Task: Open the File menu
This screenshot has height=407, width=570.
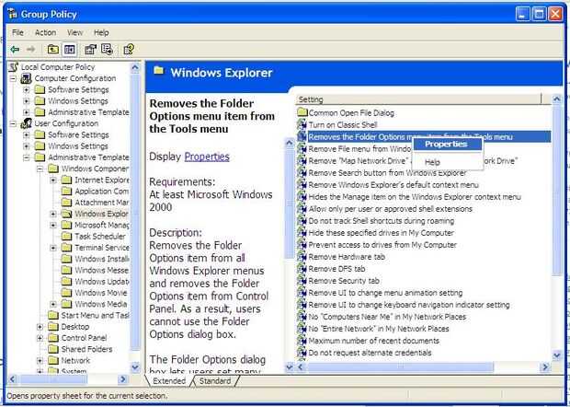Action: (17, 33)
